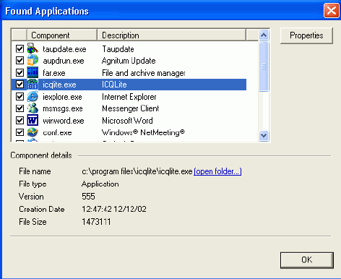Screen dimensions: 341x279
Task: Disable the msmsgs.exe checkbox
Action: tap(20, 108)
